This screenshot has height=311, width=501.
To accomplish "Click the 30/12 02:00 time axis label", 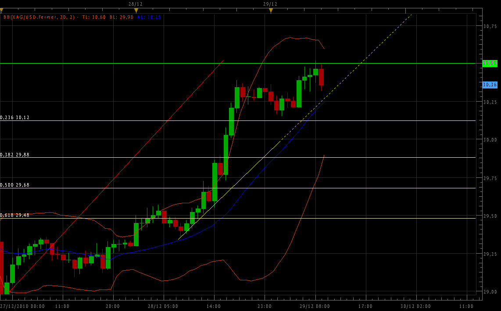I will point(416,306).
